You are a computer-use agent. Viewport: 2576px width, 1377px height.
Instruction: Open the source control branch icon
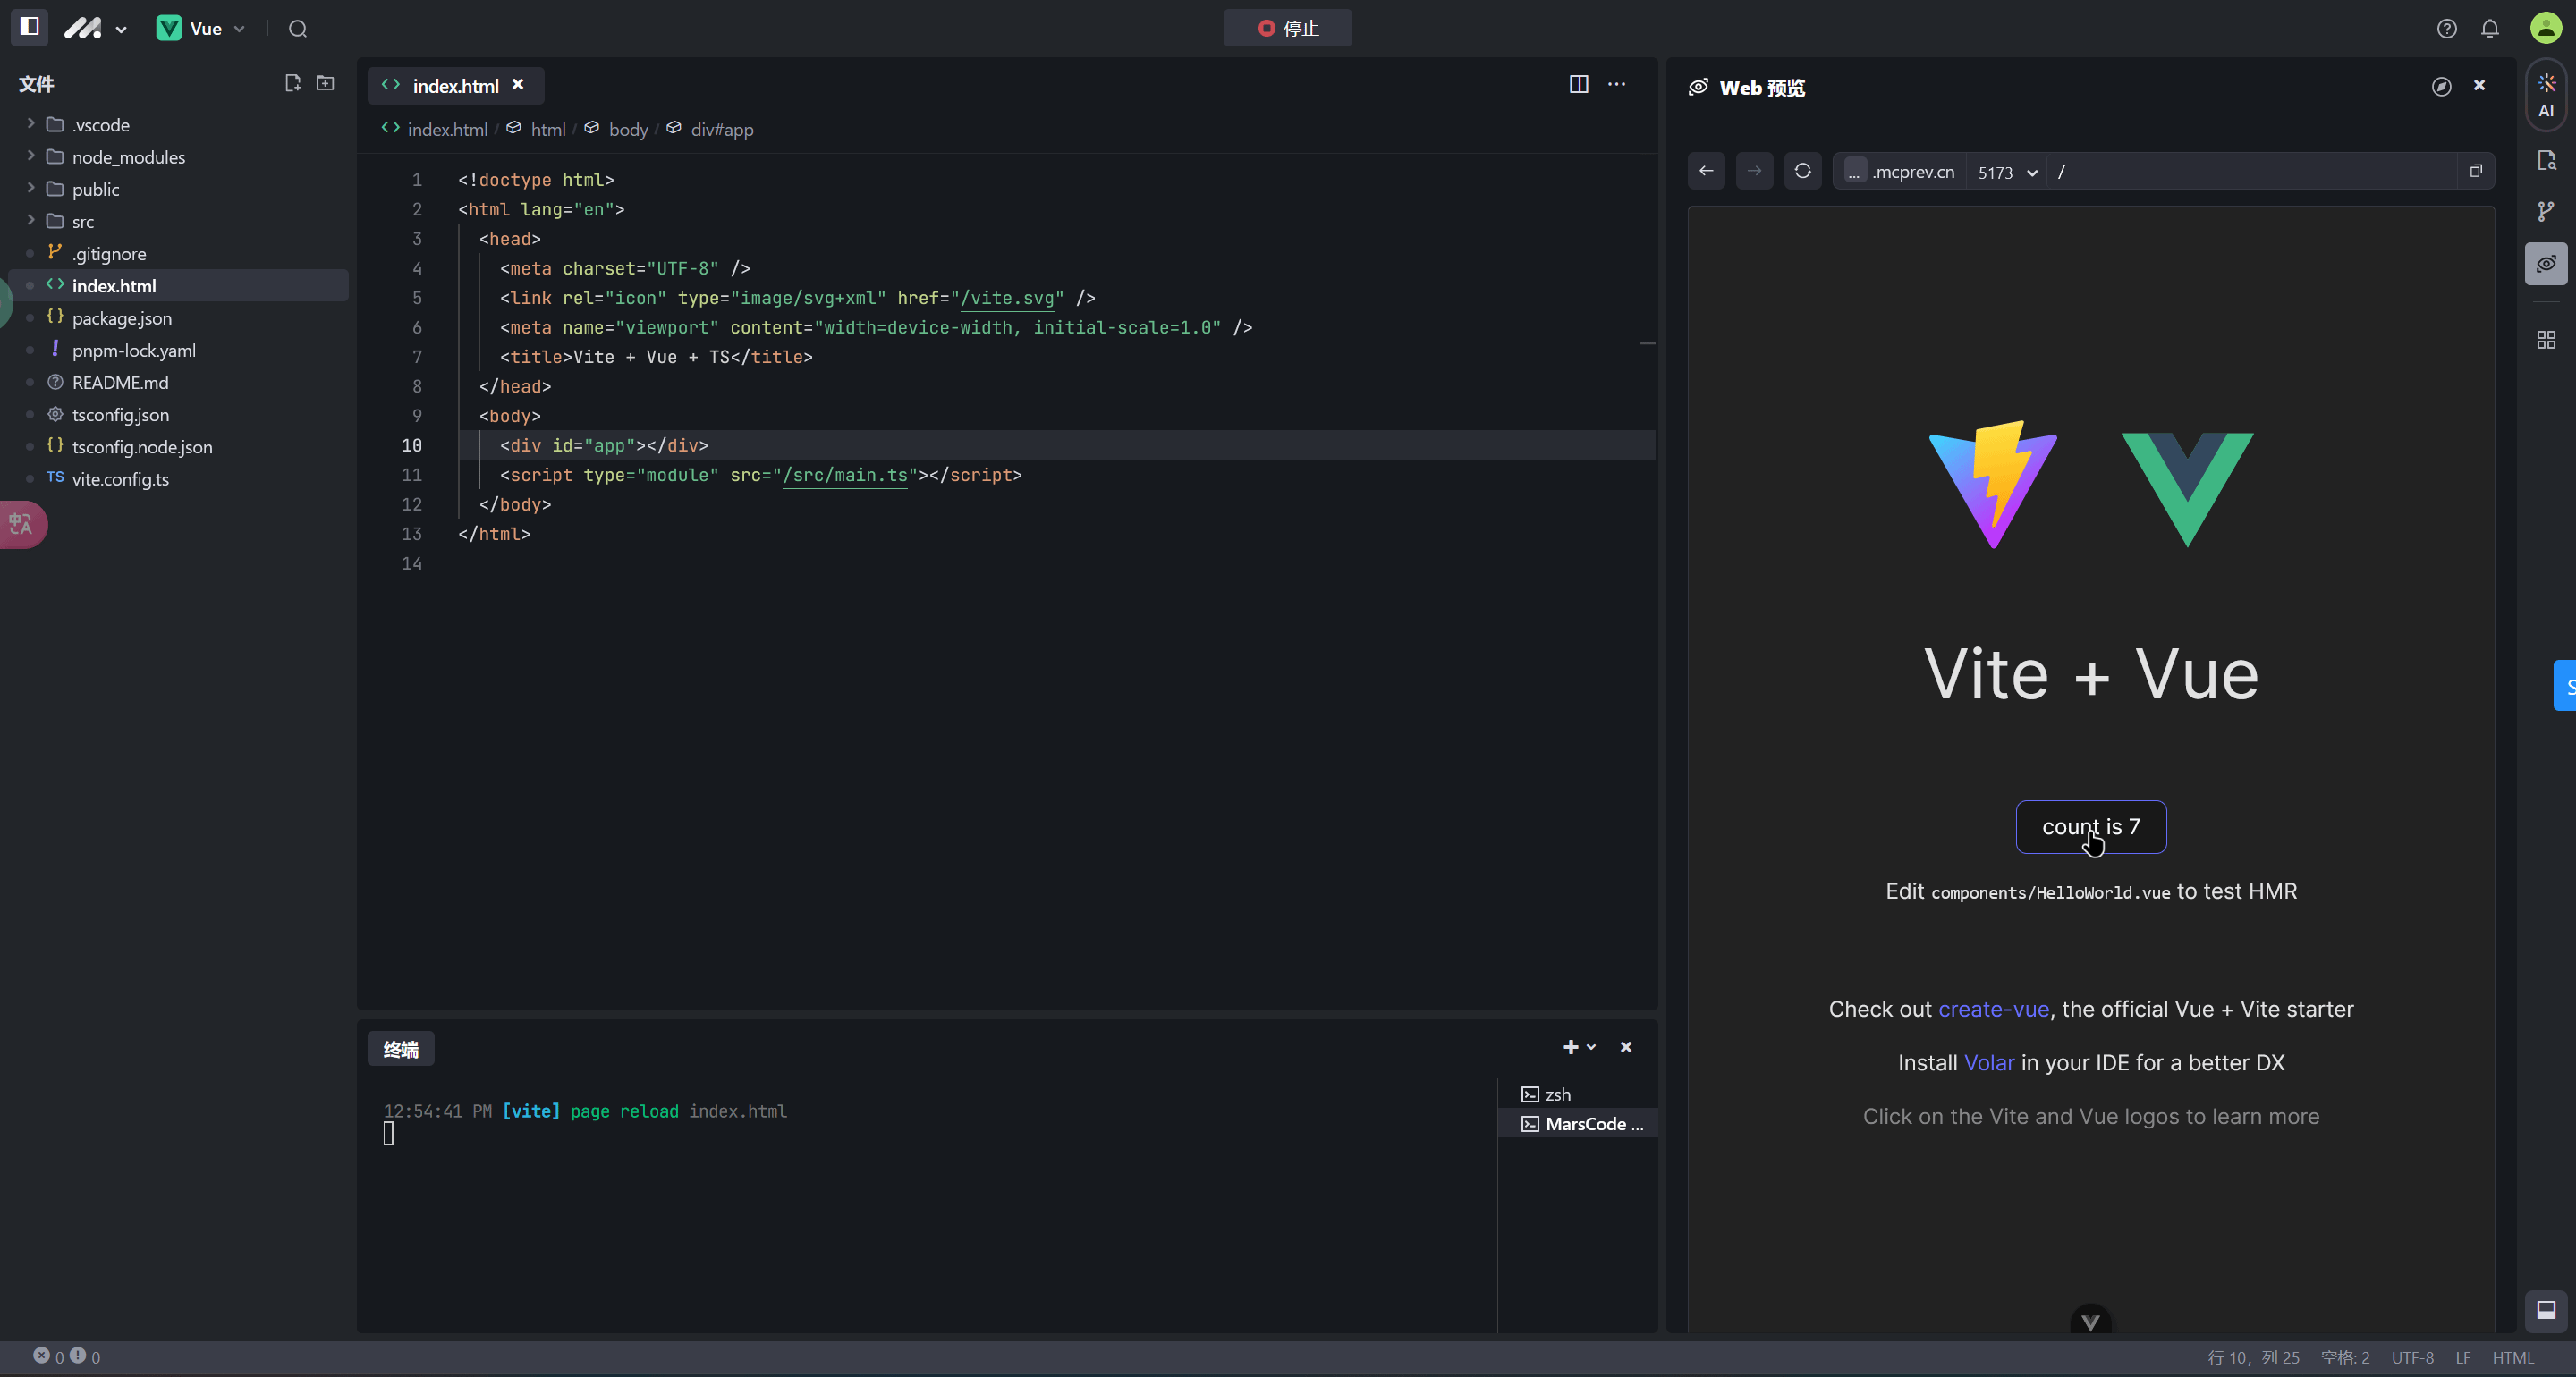coord(2546,211)
